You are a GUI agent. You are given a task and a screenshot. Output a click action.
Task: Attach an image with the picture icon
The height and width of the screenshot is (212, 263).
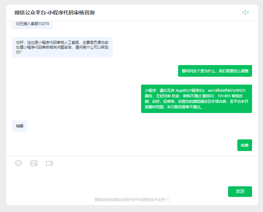point(34,163)
